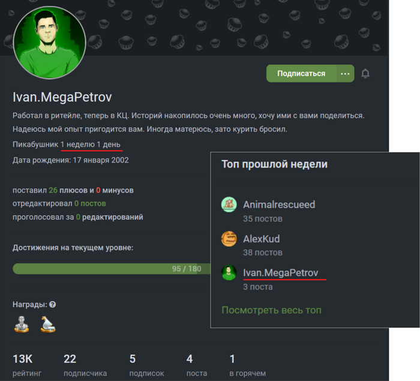420x381 pixels.
Task: Open the 4 поста counter
Action: coord(197,365)
